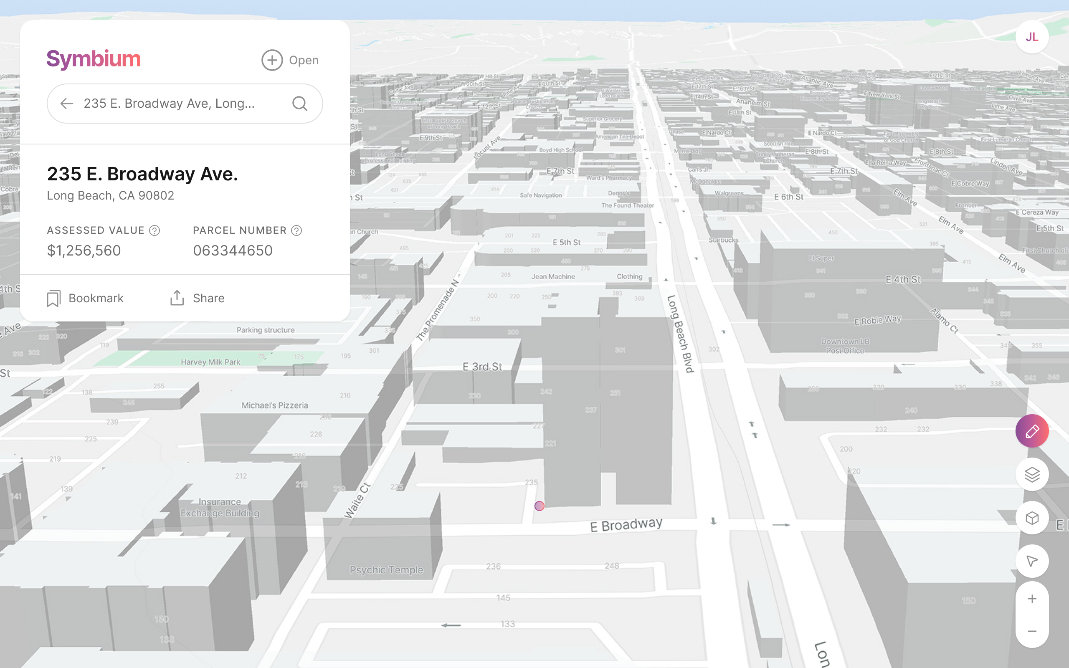Click the magnifier search icon
This screenshot has height=668, width=1069.
coord(299,104)
